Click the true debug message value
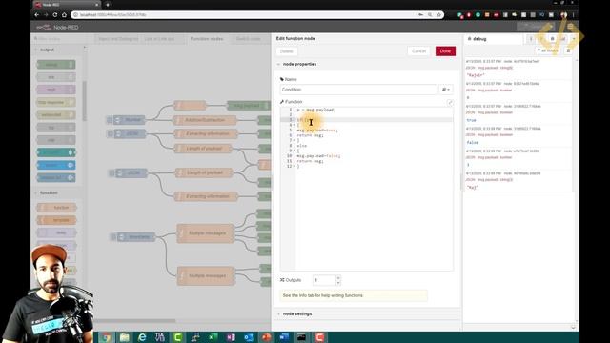The width and height of the screenshot is (610, 343). (471, 120)
